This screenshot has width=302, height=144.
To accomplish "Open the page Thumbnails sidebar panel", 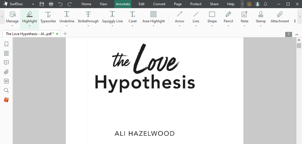I will click(6, 53).
